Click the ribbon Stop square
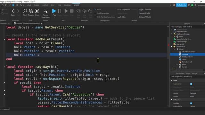Image resolution: width=205 pixels, height=115 pixels. click(x=72, y=11)
